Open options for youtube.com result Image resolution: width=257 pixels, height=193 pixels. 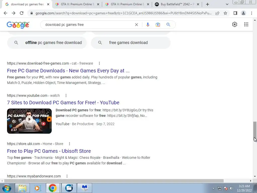(66, 95)
